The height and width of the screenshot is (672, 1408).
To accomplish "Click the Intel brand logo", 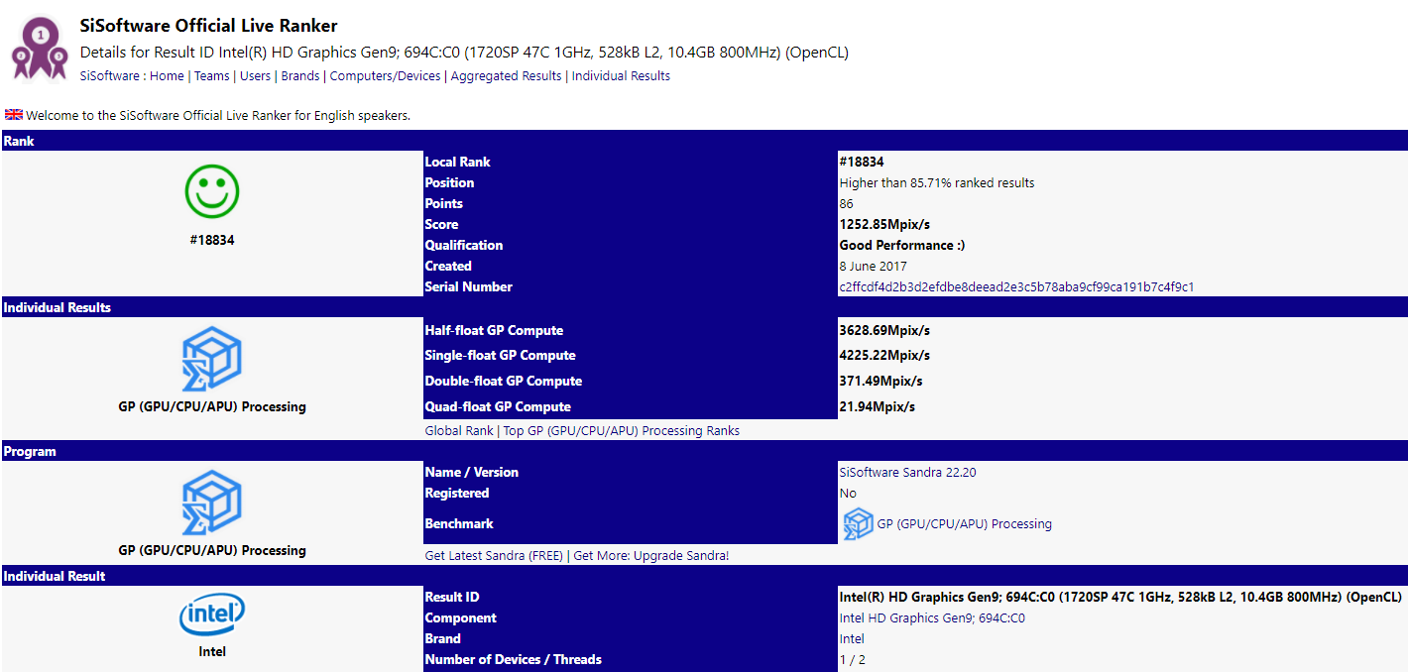I will point(212,616).
